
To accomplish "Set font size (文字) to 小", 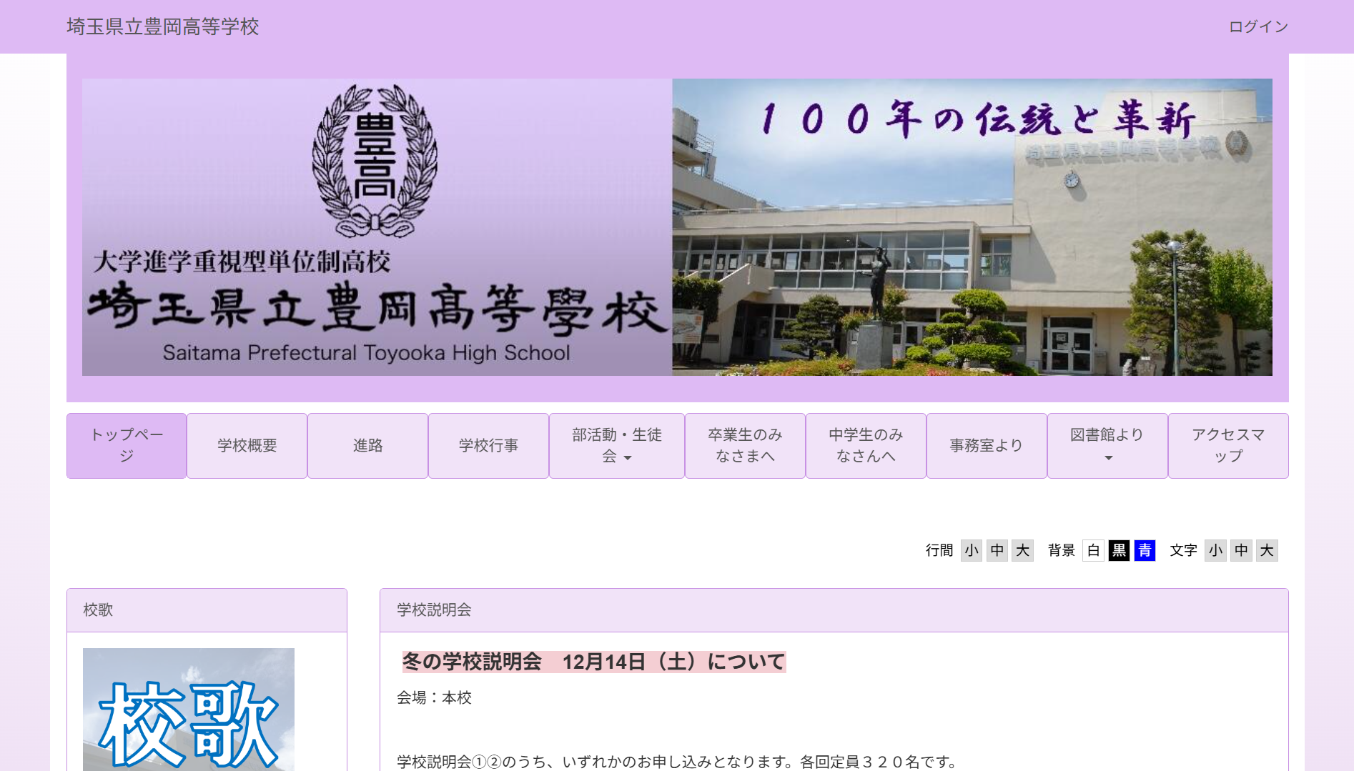I will pos(1215,550).
